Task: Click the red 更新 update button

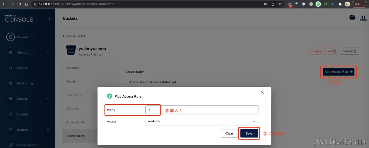Action: coord(359,4)
